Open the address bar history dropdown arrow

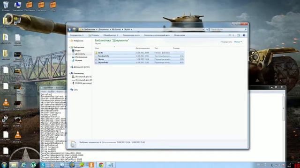point(203,29)
